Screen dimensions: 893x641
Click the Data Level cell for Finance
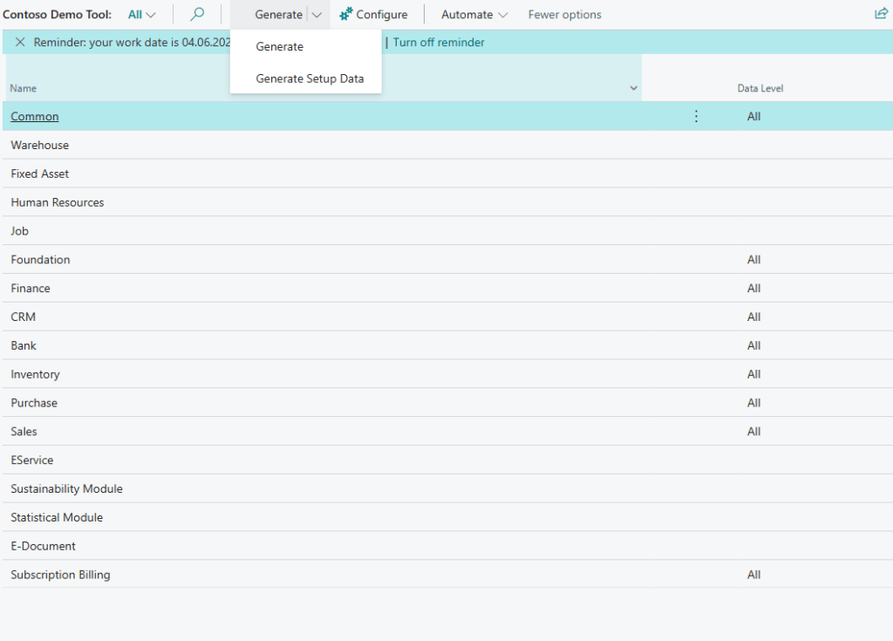753,288
